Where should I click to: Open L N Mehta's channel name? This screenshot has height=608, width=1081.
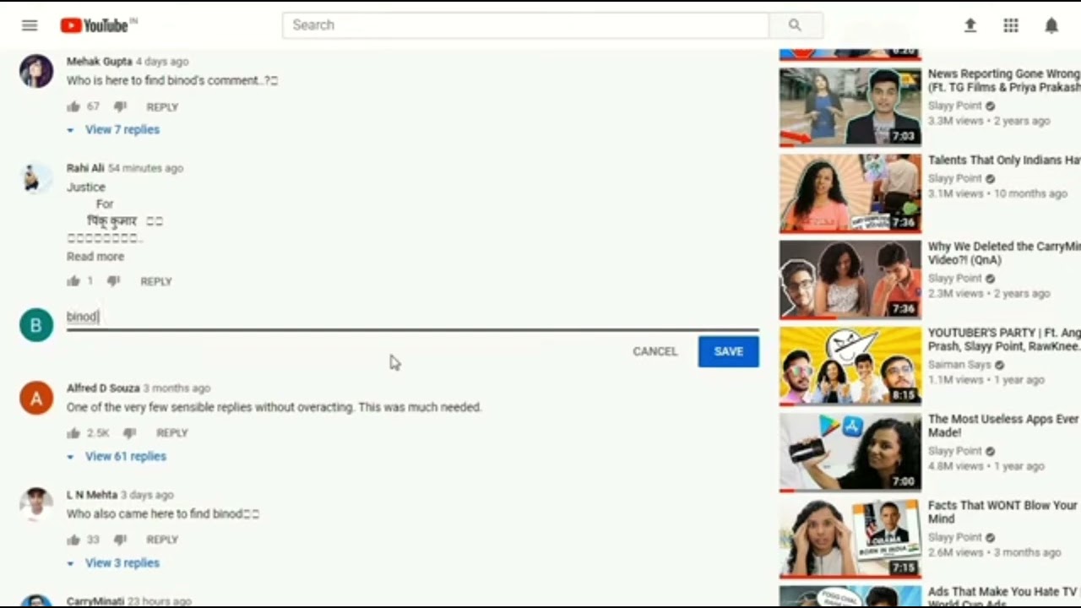click(x=92, y=495)
